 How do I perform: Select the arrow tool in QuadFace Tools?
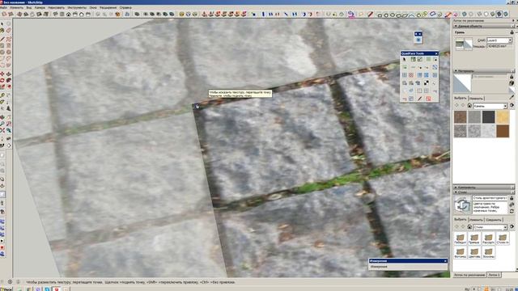click(x=405, y=59)
